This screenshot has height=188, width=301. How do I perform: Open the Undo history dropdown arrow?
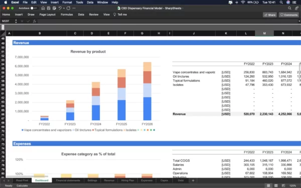coord(64,8)
